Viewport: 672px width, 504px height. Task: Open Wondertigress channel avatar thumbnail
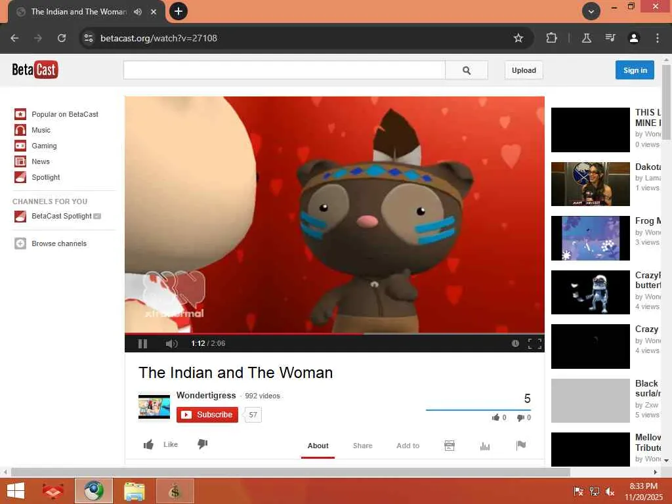154,407
